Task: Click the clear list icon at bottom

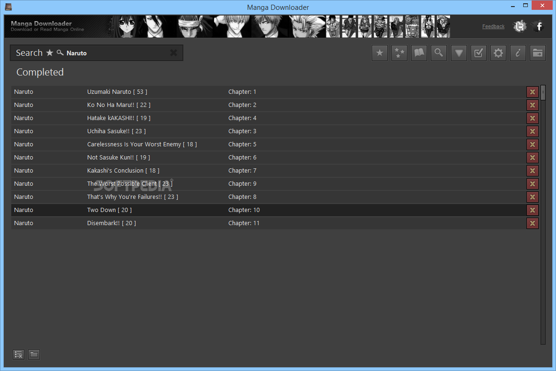Action: tap(18, 354)
